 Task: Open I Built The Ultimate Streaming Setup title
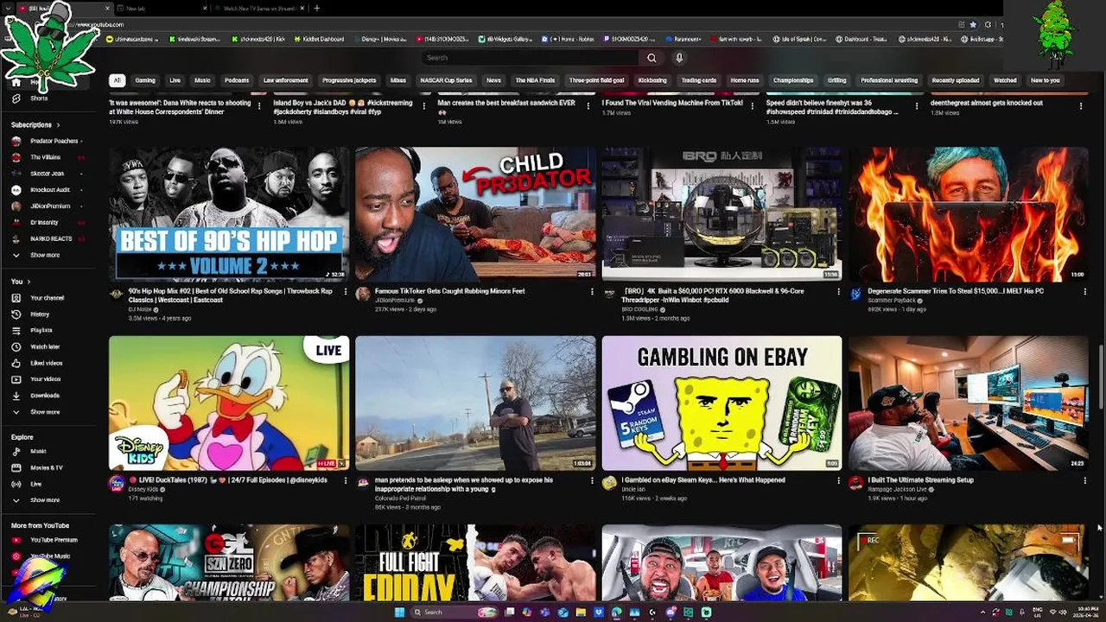pos(920,480)
